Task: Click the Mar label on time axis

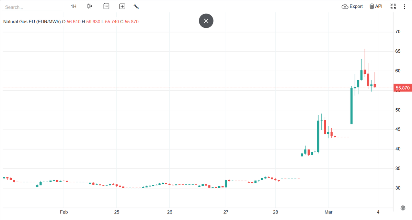Action: pos(329,212)
